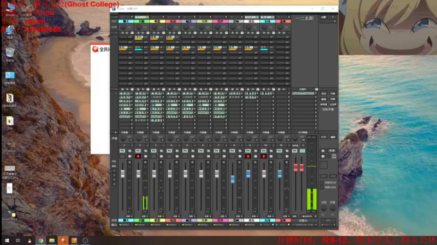Click the Rd button on channel 7
The width and height of the screenshot is (437, 245).
216,151
